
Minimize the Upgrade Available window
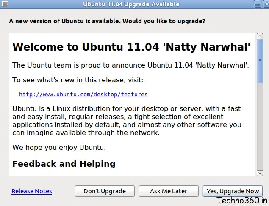click(258, 4)
